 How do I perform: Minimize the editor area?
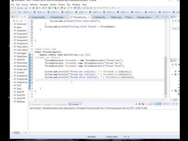coord(163,17)
